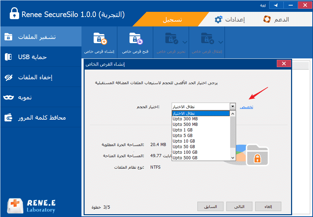Click the USB icon in sidebar
Viewport: 313px width, 217px height.
8,57
